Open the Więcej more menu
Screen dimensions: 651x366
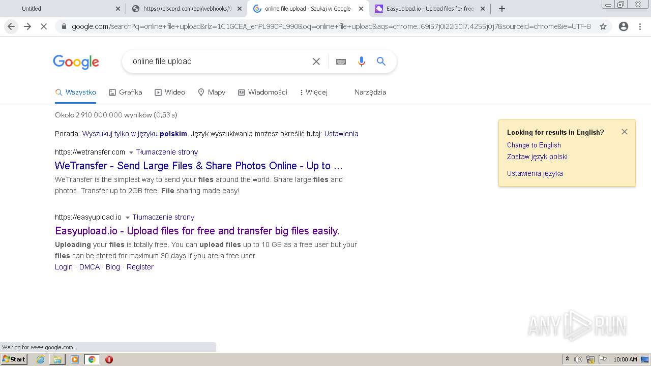[314, 92]
